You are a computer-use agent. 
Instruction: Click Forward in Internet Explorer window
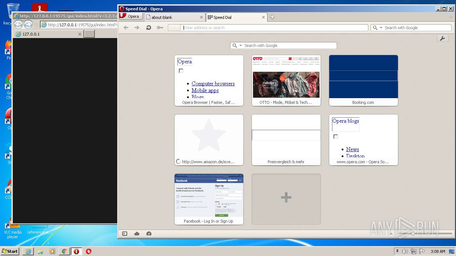pyautogui.click(x=28, y=25)
